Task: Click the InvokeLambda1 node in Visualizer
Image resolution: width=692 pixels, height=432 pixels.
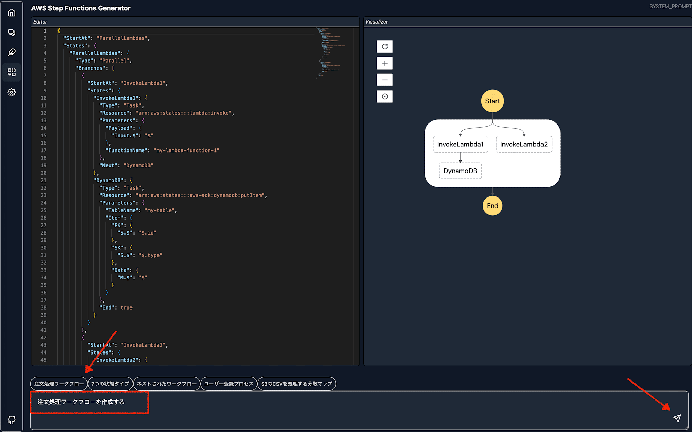Action: (458, 144)
